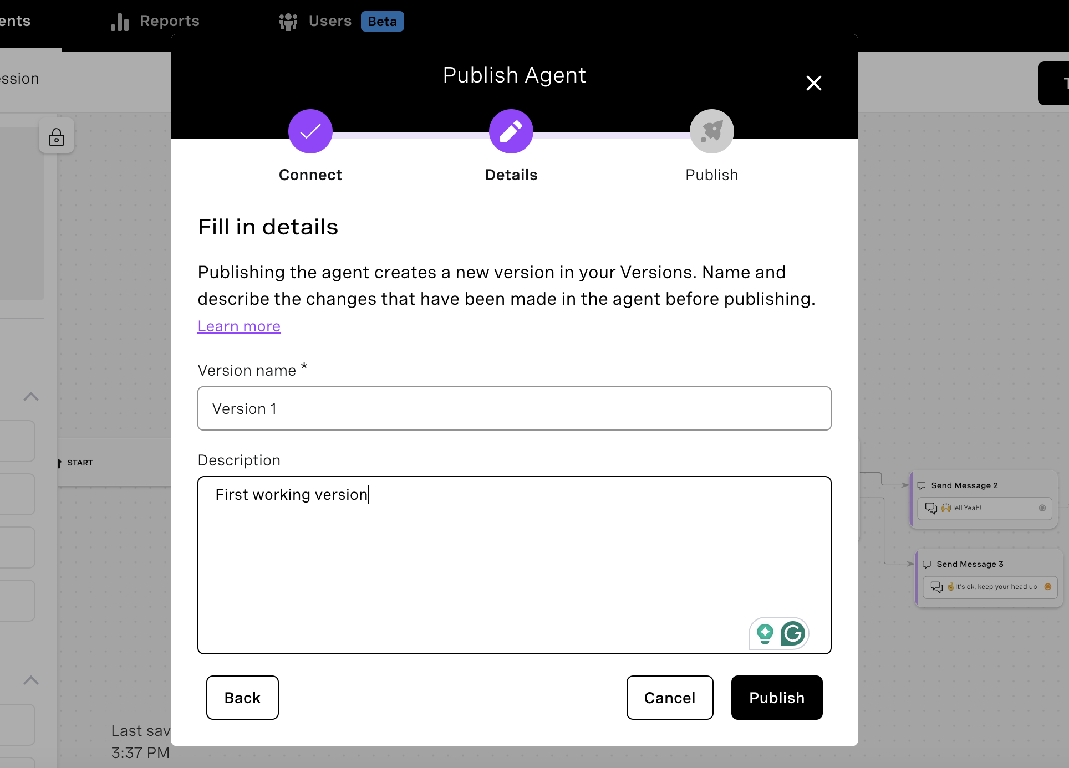Click the lock icon on the canvas
1069x768 pixels.
coord(57,136)
